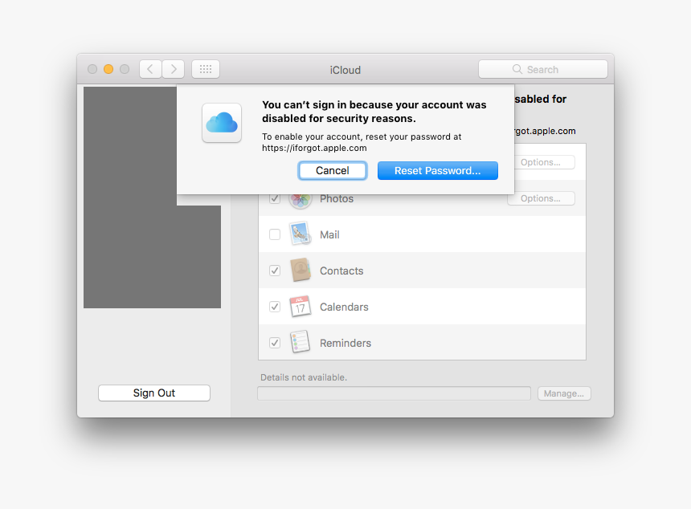Click Sign Out of iCloud
The width and height of the screenshot is (691, 509).
(x=153, y=393)
